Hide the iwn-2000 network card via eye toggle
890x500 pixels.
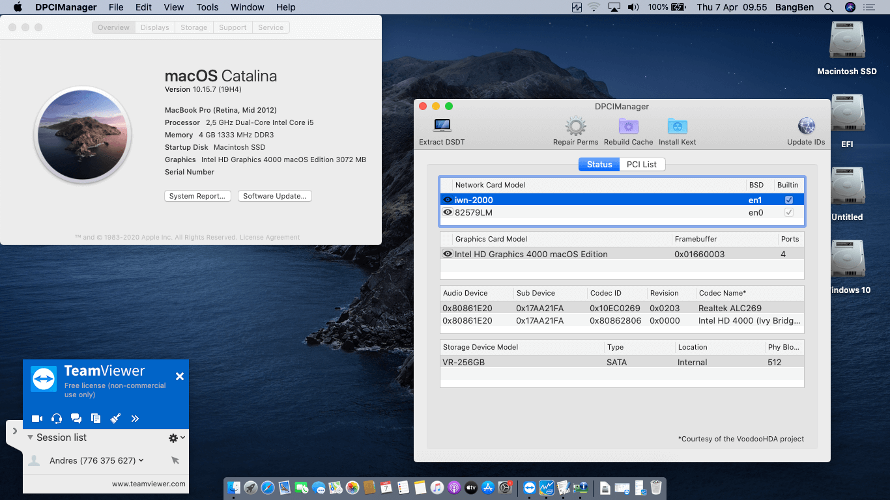[x=448, y=199]
